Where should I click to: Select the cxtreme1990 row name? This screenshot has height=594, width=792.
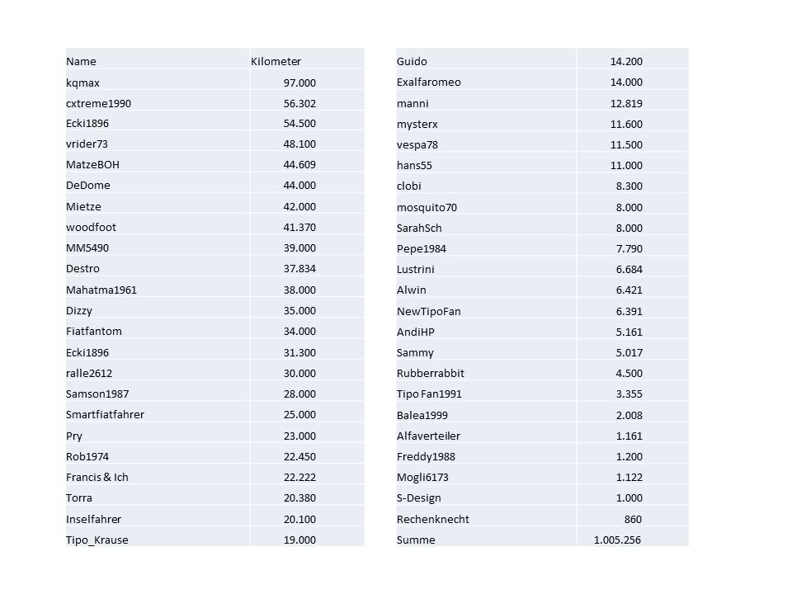[x=98, y=103]
